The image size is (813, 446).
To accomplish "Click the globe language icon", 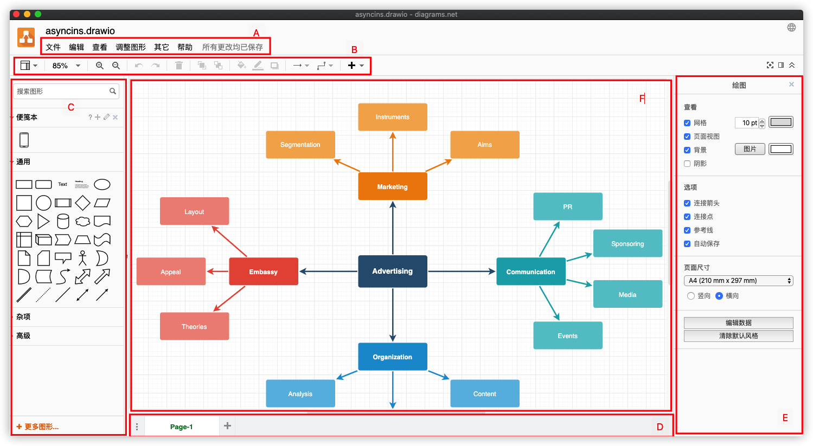I will click(x=792, y=28).
